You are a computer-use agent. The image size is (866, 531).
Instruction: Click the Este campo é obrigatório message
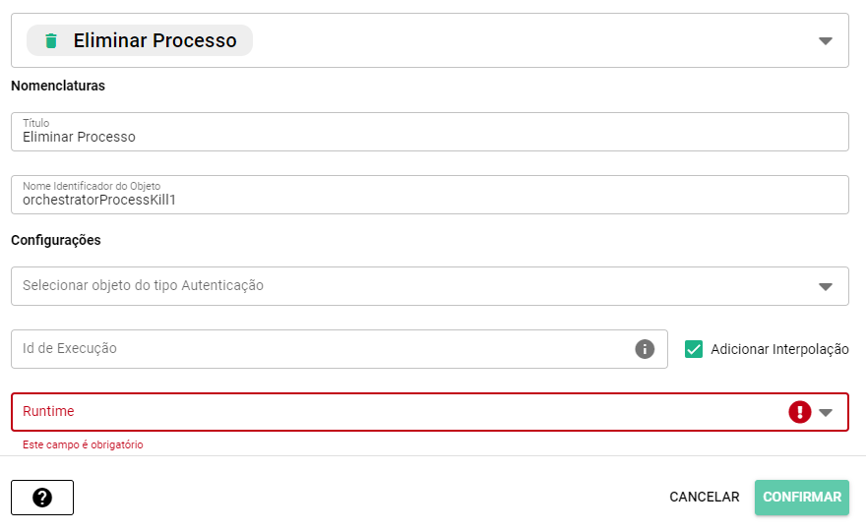[x=83, y=444]
